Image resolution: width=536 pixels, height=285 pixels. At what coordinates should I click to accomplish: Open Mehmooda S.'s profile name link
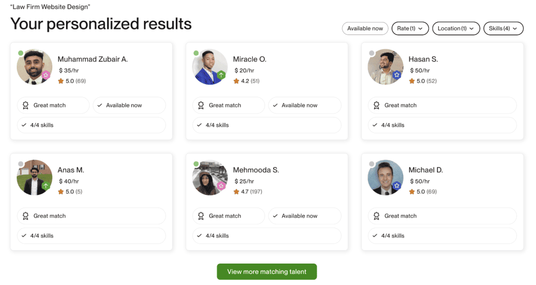(256, 170)
